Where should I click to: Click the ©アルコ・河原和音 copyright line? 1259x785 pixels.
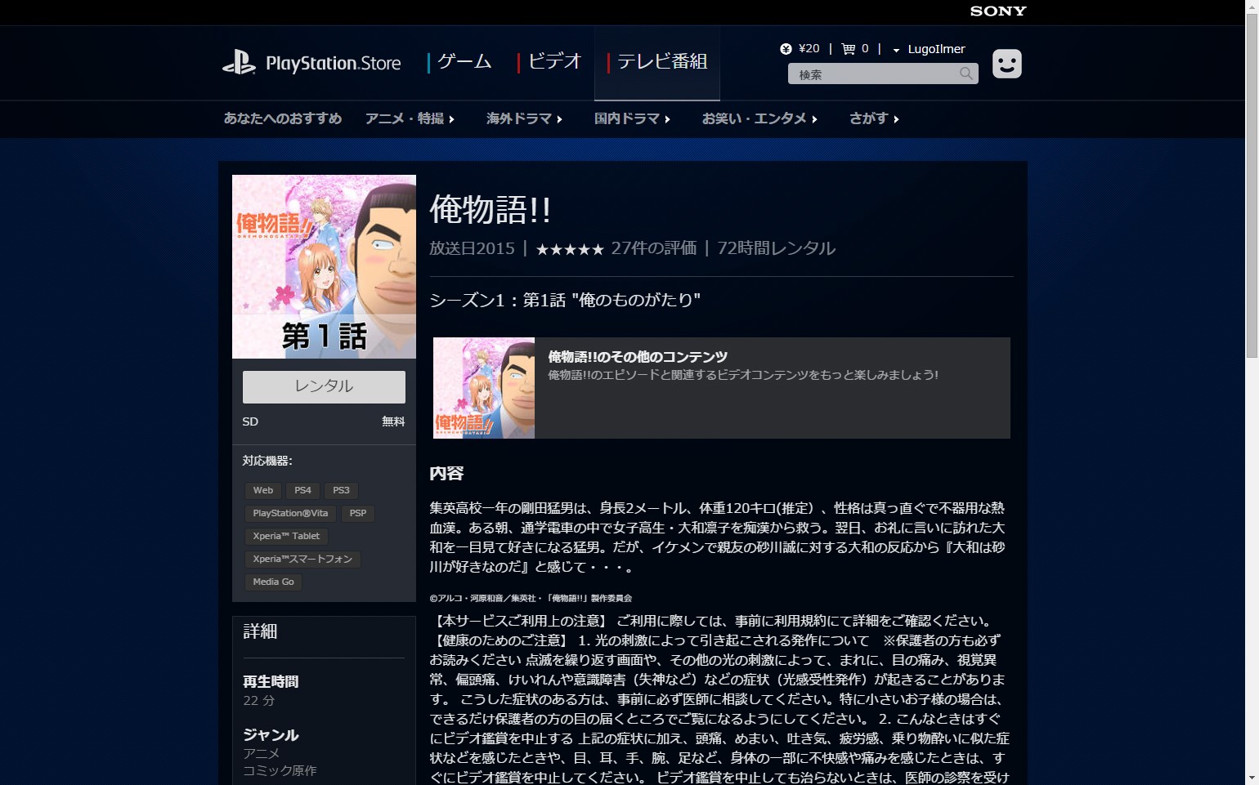[531, 598]
